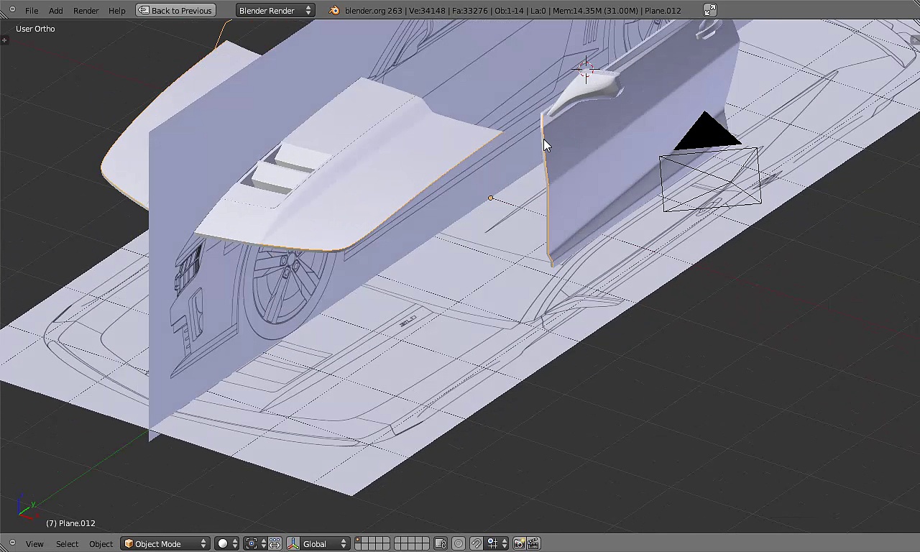Toggle lock camera and layers to scene
Viewport: 920px width, 552px height.
[441, 544]
